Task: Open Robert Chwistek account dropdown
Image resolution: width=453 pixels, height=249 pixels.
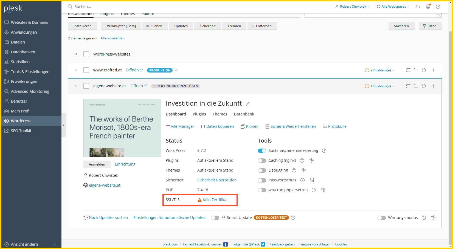Action: tap(353, 7)
